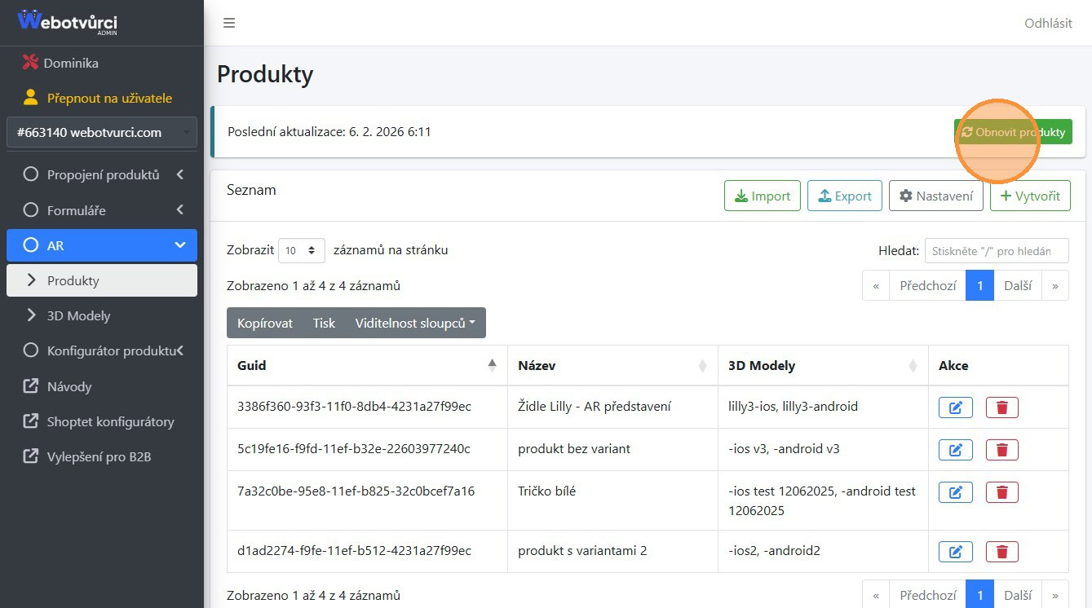Go to last page in top pagination
1092x608 pixels.
click(1055, 285)
